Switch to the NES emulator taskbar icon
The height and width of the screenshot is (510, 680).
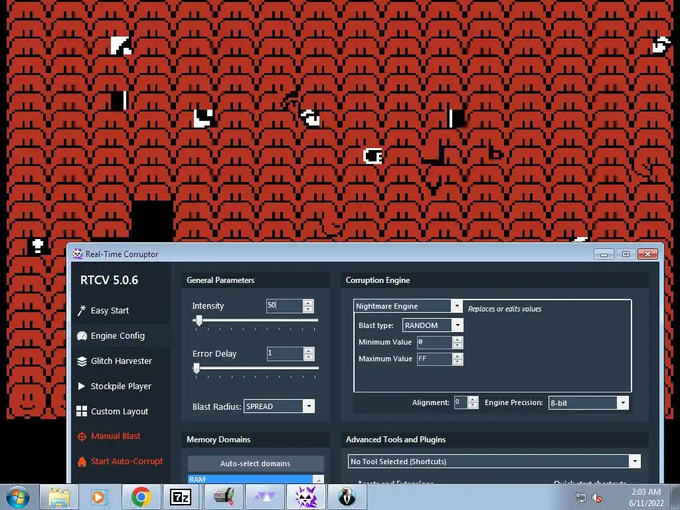(223, 497)
